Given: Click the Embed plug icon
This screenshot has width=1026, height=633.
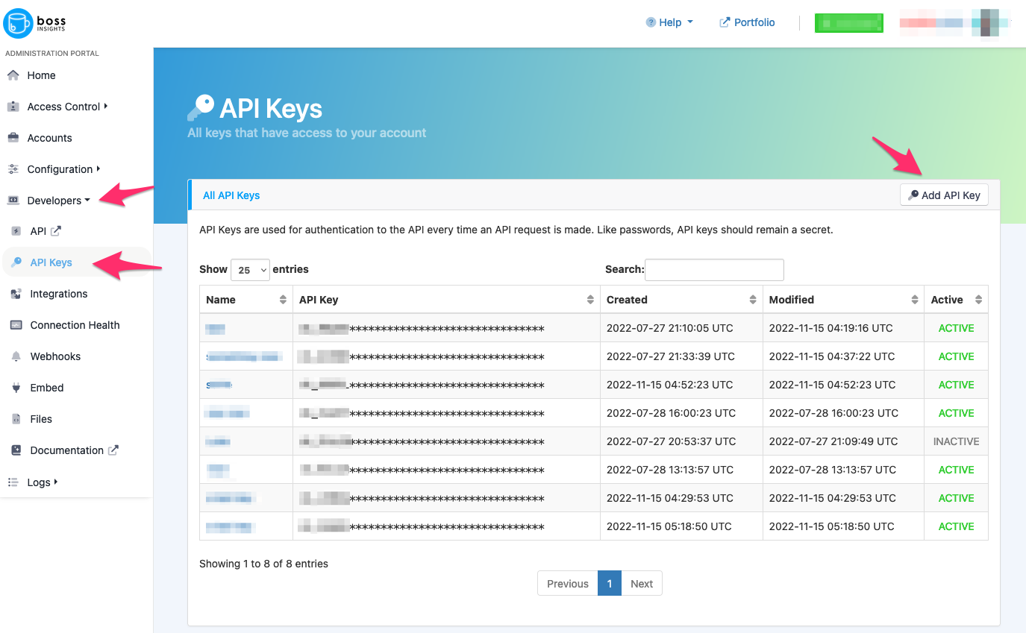Looking at the screenshot, I should [x=16, y=388].
